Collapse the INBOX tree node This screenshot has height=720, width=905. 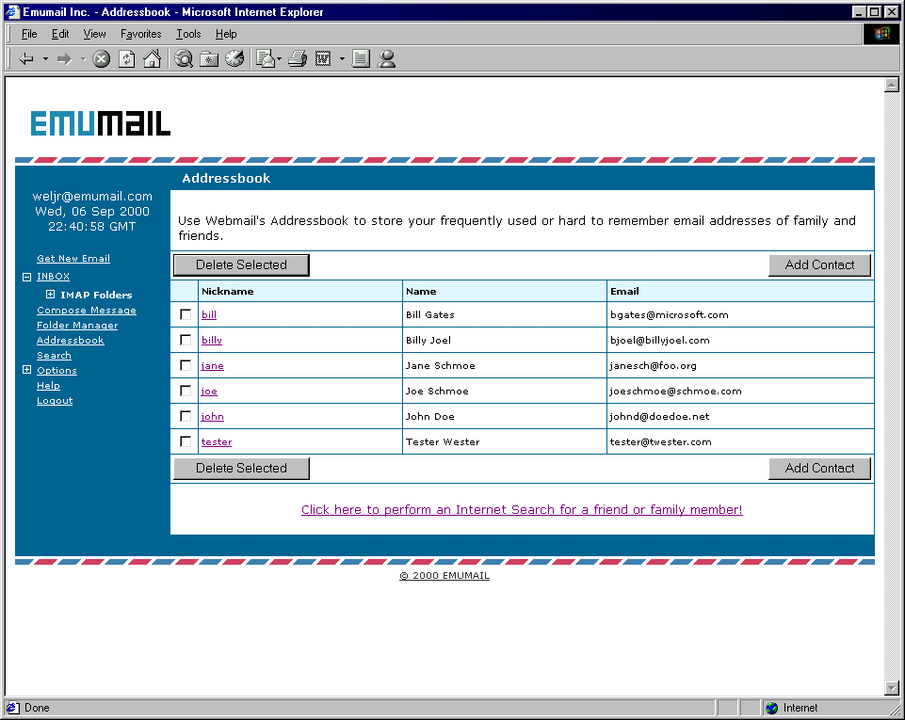27,277
